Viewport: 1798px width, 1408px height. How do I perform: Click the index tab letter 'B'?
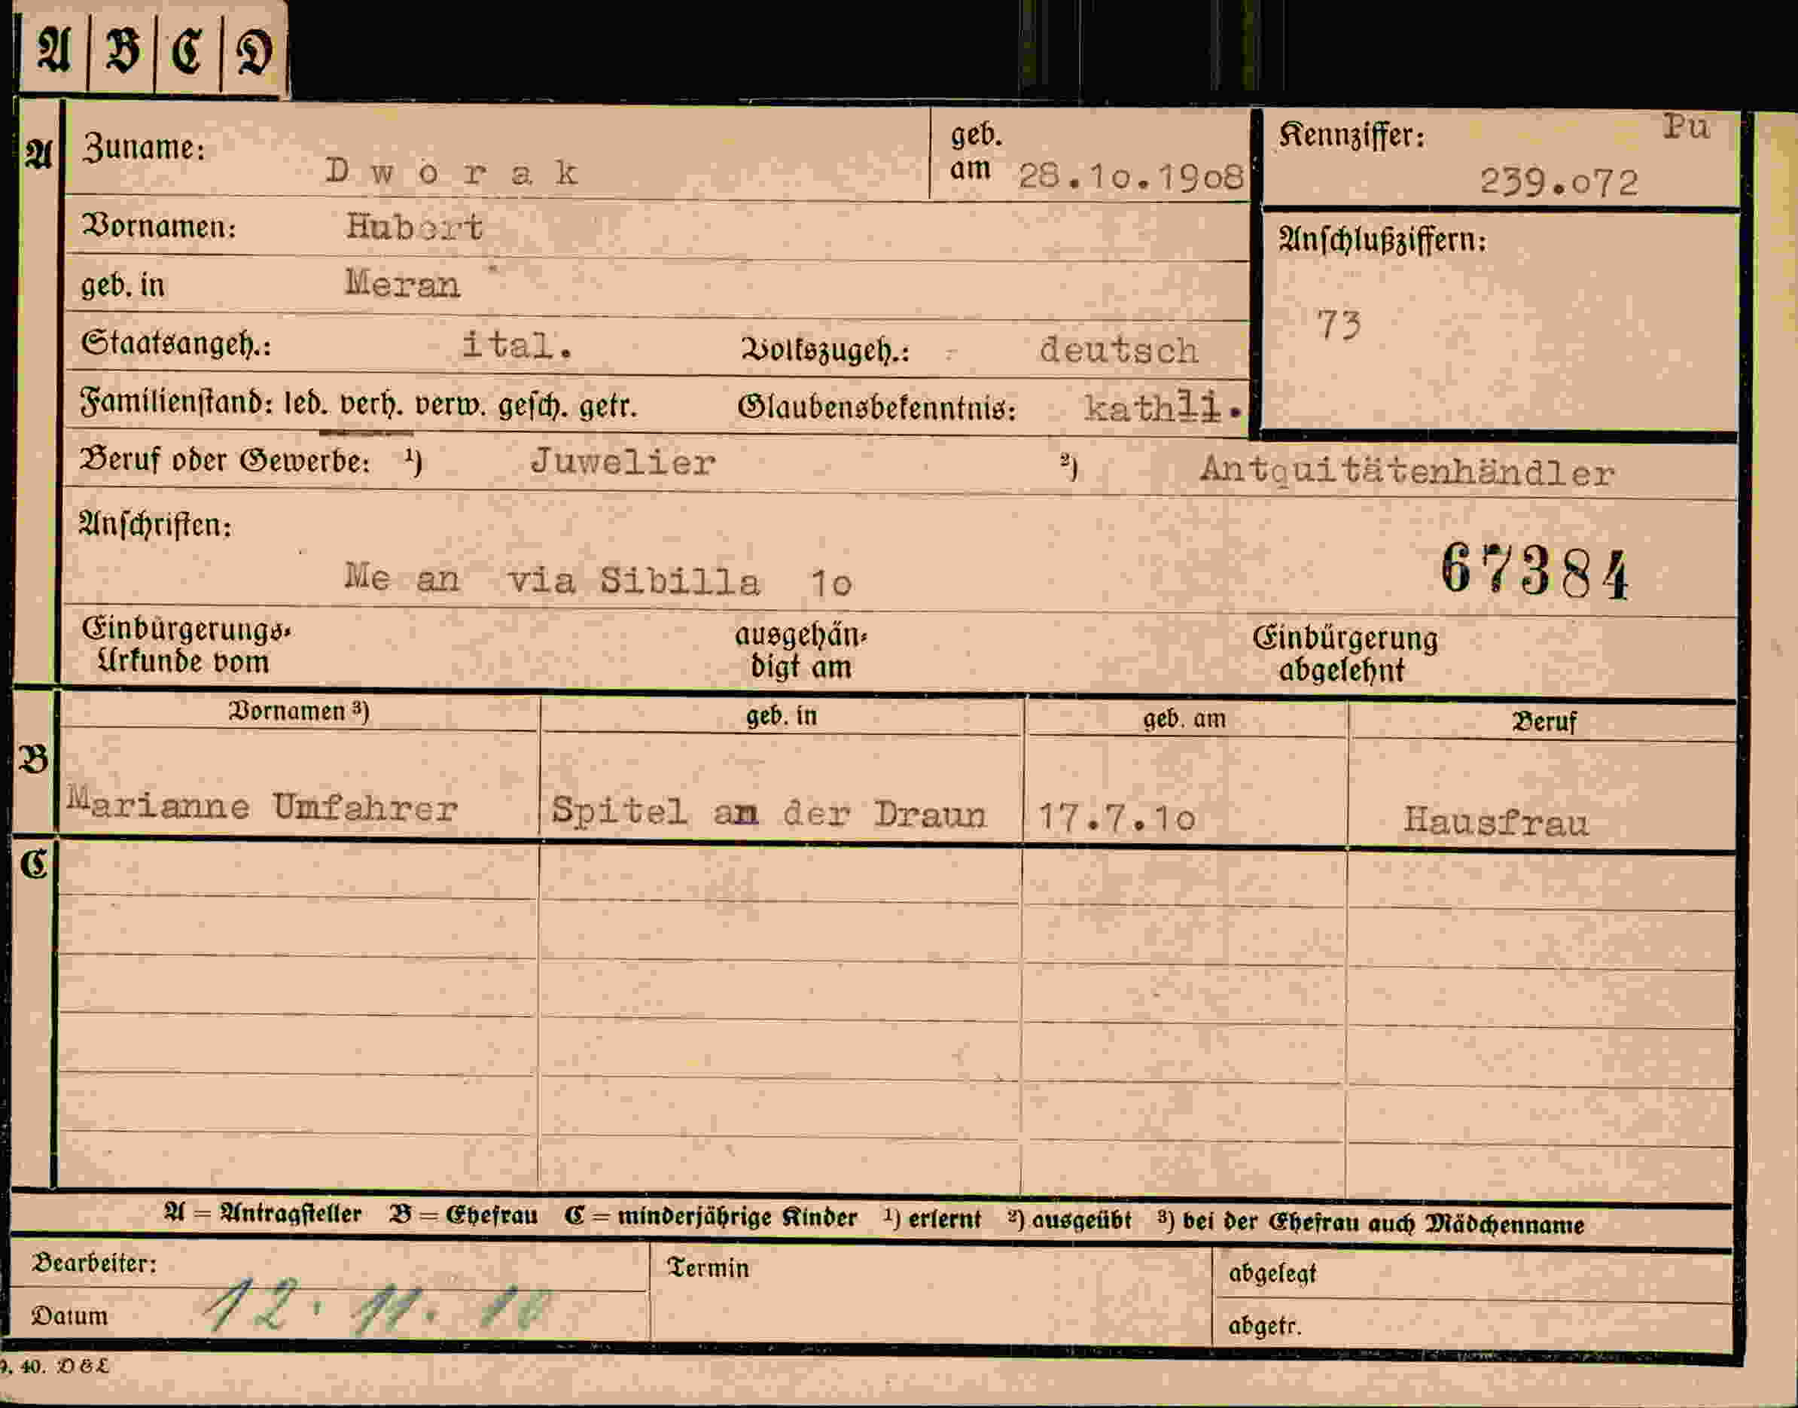tap(122, 50)
